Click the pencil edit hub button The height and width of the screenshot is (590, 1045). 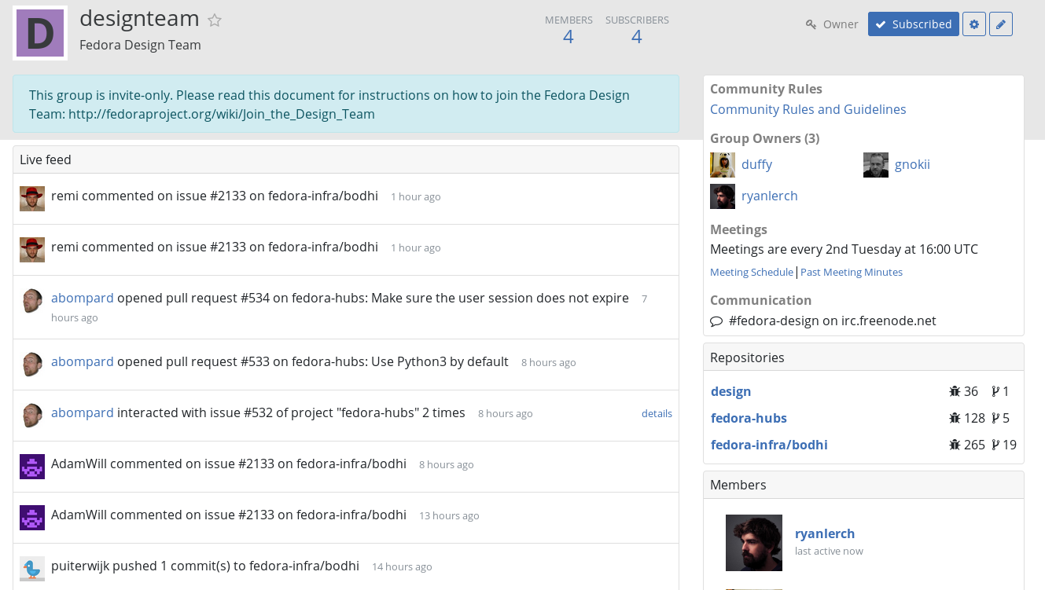[x=1001, y=24]
